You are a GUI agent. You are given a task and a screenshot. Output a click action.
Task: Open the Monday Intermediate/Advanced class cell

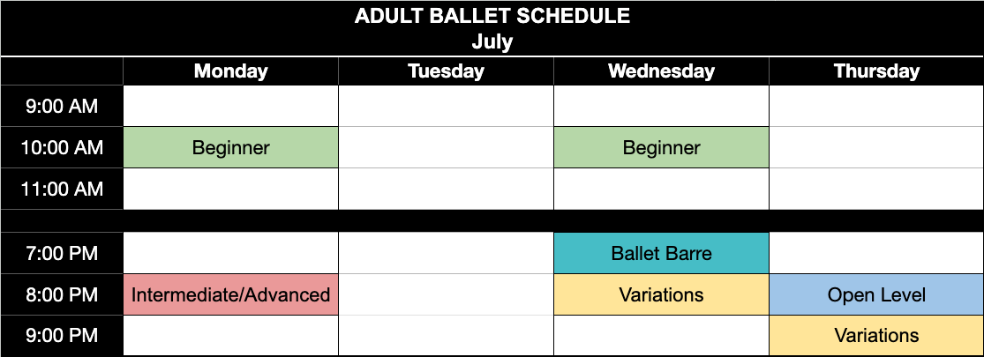pos(231,294)
